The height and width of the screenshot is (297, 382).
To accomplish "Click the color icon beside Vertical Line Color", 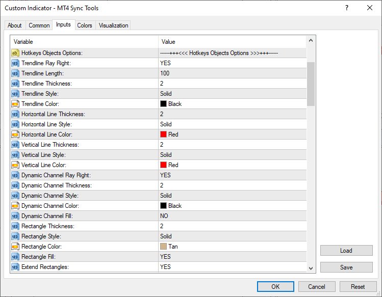I will click(15, 165).
